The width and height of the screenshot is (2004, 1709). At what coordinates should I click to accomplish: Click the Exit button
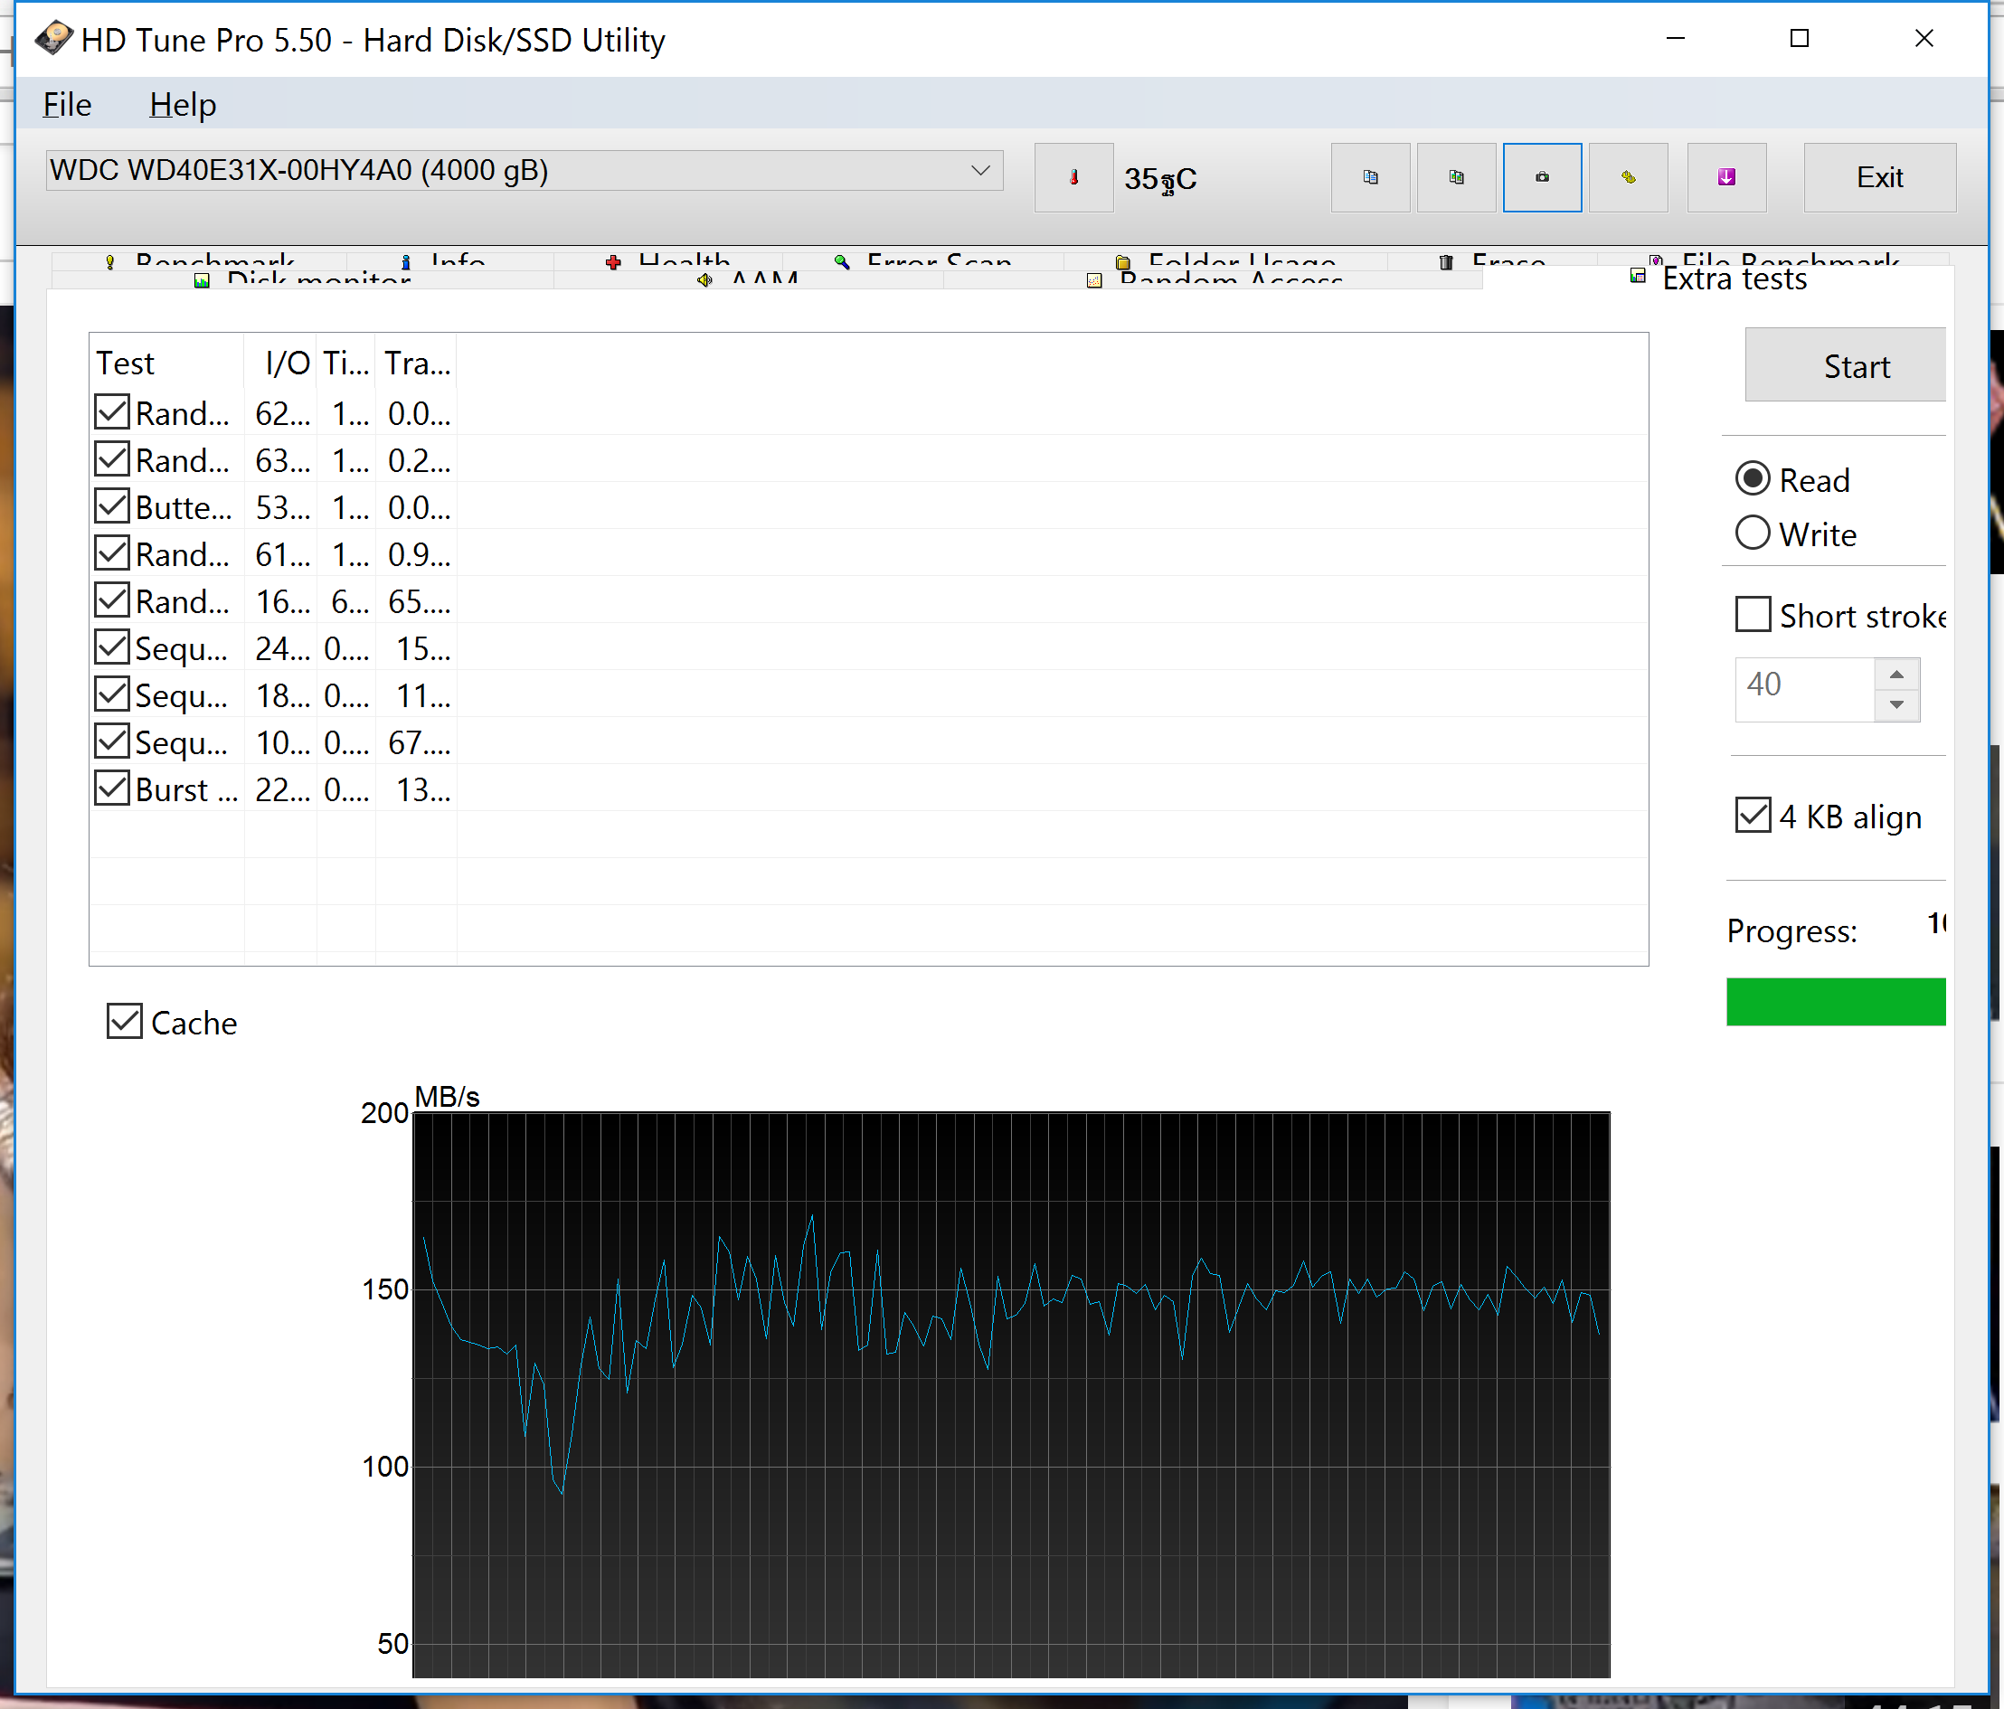click(1879, 178)
